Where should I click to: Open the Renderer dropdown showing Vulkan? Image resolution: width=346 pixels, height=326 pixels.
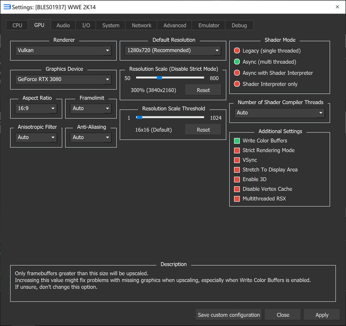click(63, 50)
